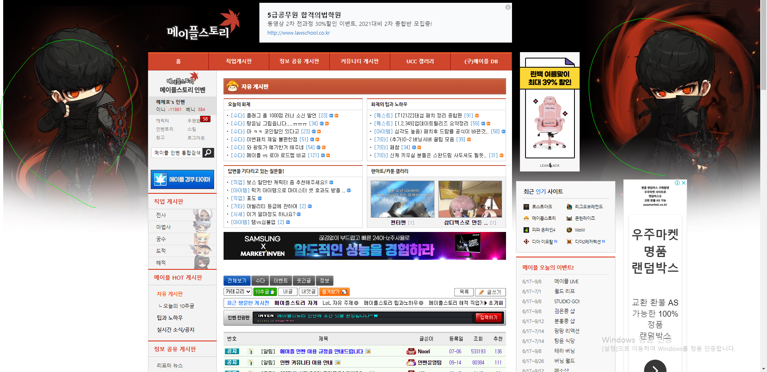The width and height of the screenshot is (767, 372).
Task: Click the site search magnifier icon
Action: click(208, 153)
